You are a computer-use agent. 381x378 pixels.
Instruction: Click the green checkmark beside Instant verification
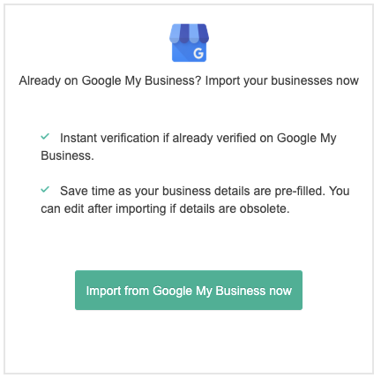pos(45,136)
